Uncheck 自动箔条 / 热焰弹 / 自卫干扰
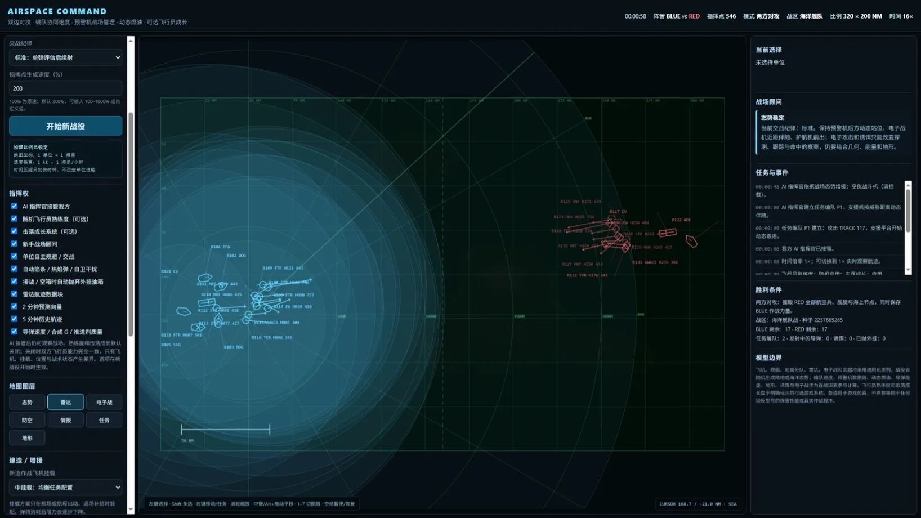Screen dimensions: 921x518 [x=14, y=269]
